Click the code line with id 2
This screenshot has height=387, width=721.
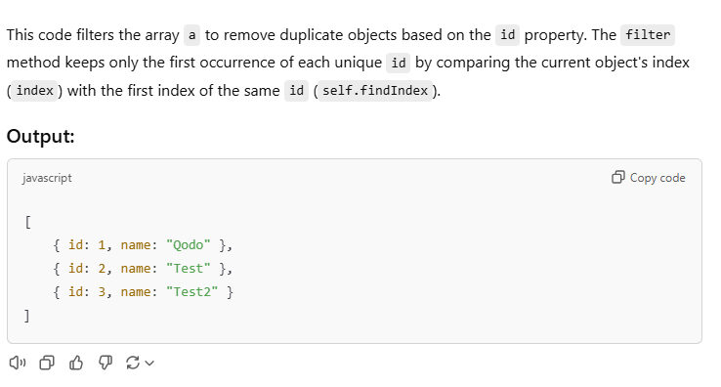[x=143, y=269]
